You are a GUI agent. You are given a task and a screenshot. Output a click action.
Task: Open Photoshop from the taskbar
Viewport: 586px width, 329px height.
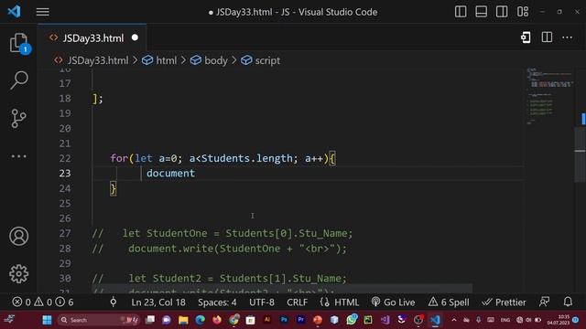coord(284,320)
